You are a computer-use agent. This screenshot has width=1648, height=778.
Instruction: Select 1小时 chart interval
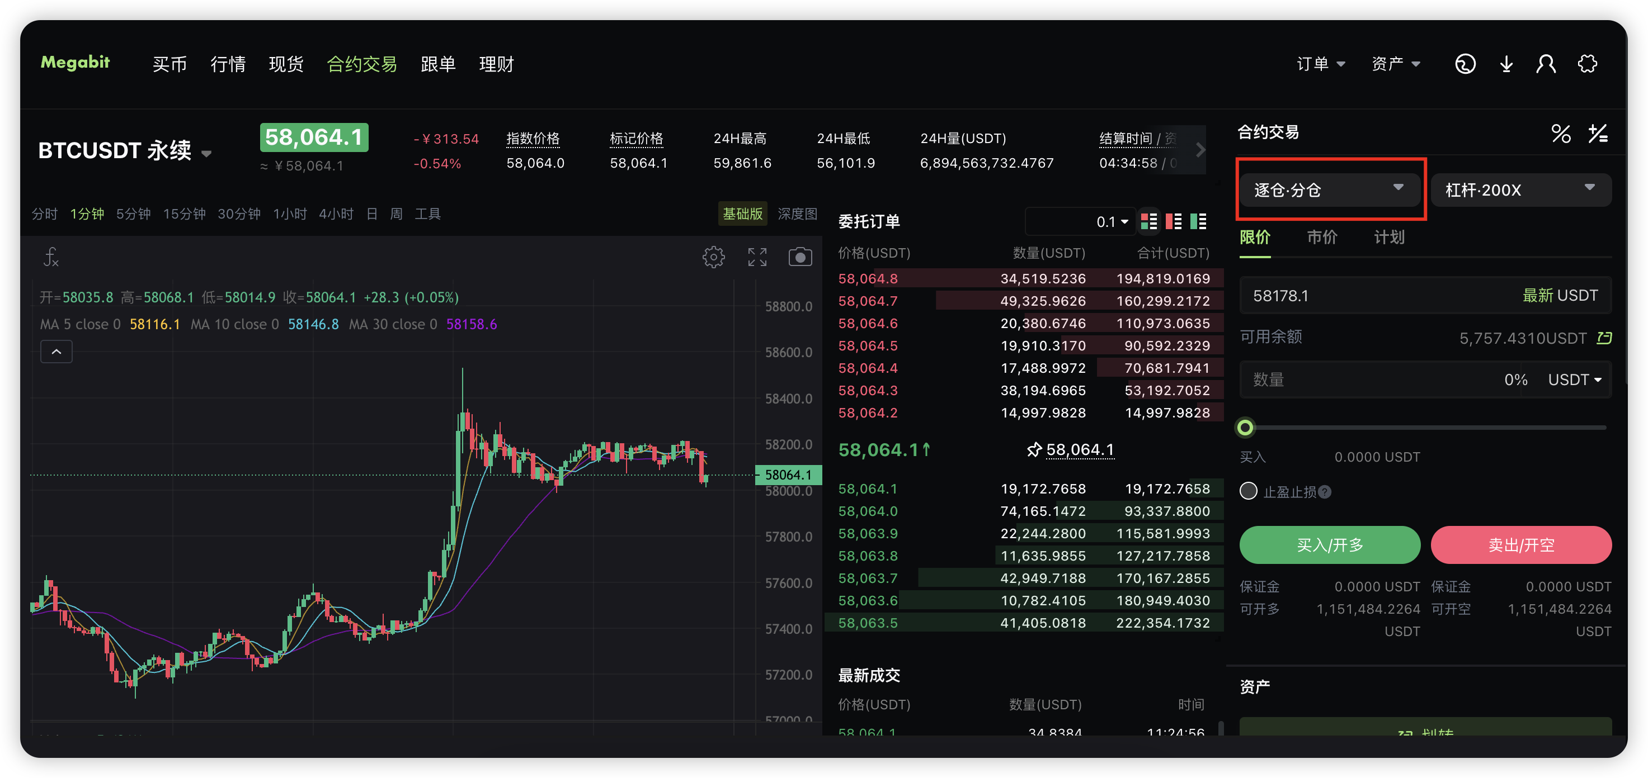pos(290,214)
